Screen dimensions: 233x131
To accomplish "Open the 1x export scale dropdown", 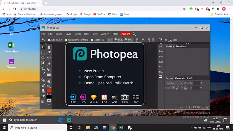I will [x=110, y=40].
